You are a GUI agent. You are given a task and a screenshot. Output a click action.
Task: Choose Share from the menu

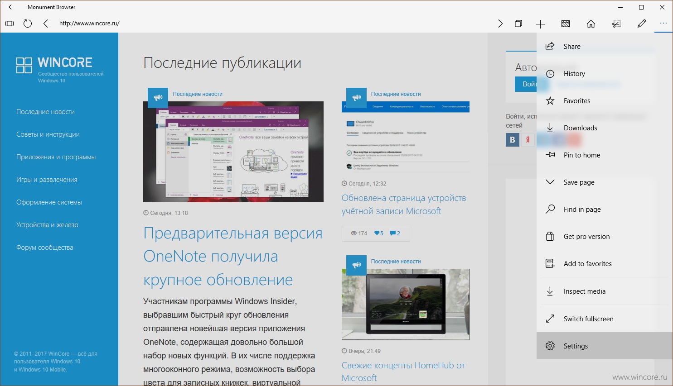pyautogui.click(x=605, y=46)
